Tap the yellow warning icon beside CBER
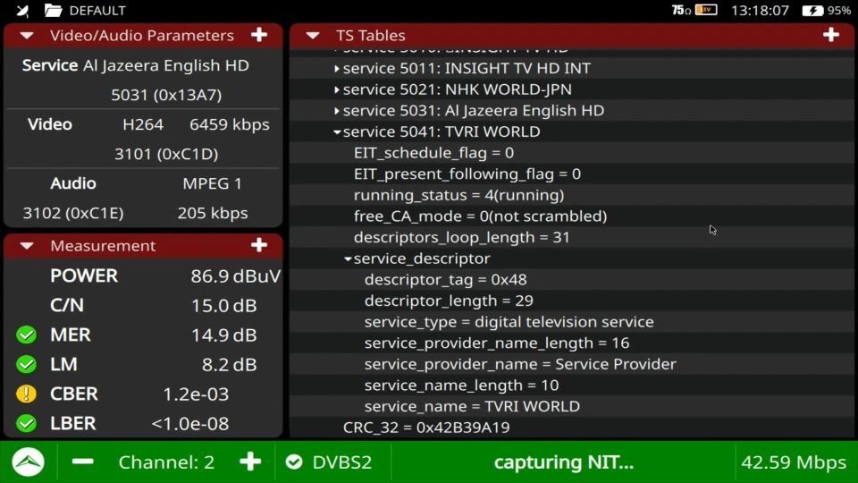Screen dimensions: 858x483 pyautogui.click(x=26, y=394)
